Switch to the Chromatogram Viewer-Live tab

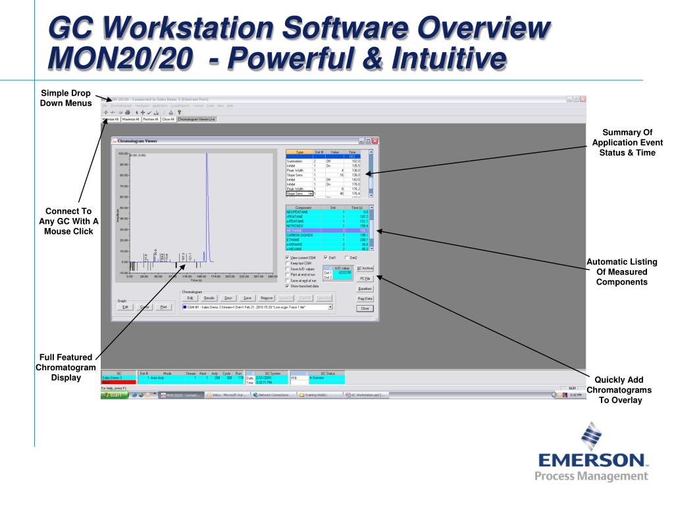(x=196, y=119)
